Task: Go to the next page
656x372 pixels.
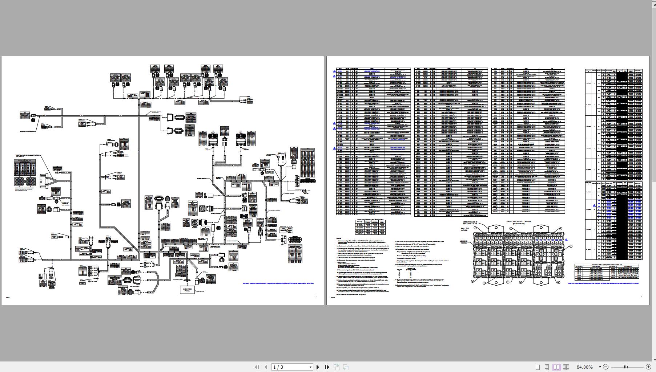Action: tap(318, 367)
